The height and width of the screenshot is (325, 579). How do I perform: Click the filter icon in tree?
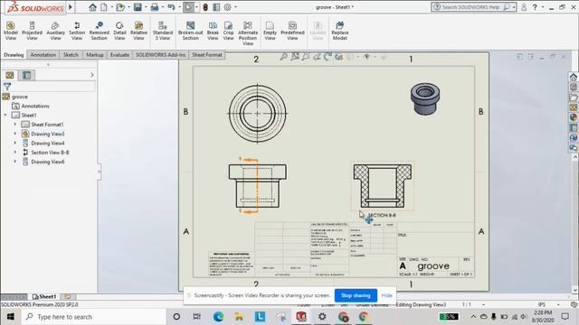[x=7, y=87]
